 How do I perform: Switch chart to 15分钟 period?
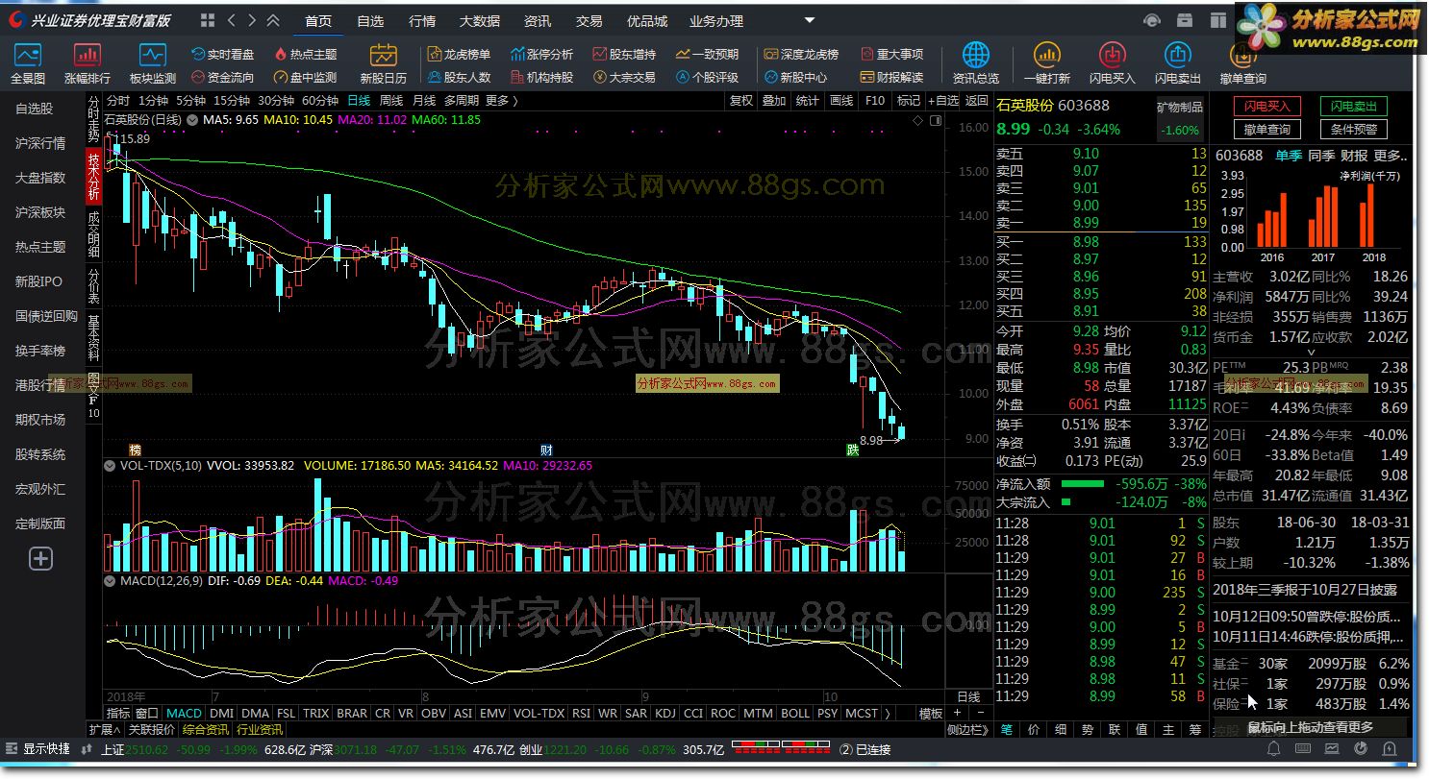click(232, 100)
